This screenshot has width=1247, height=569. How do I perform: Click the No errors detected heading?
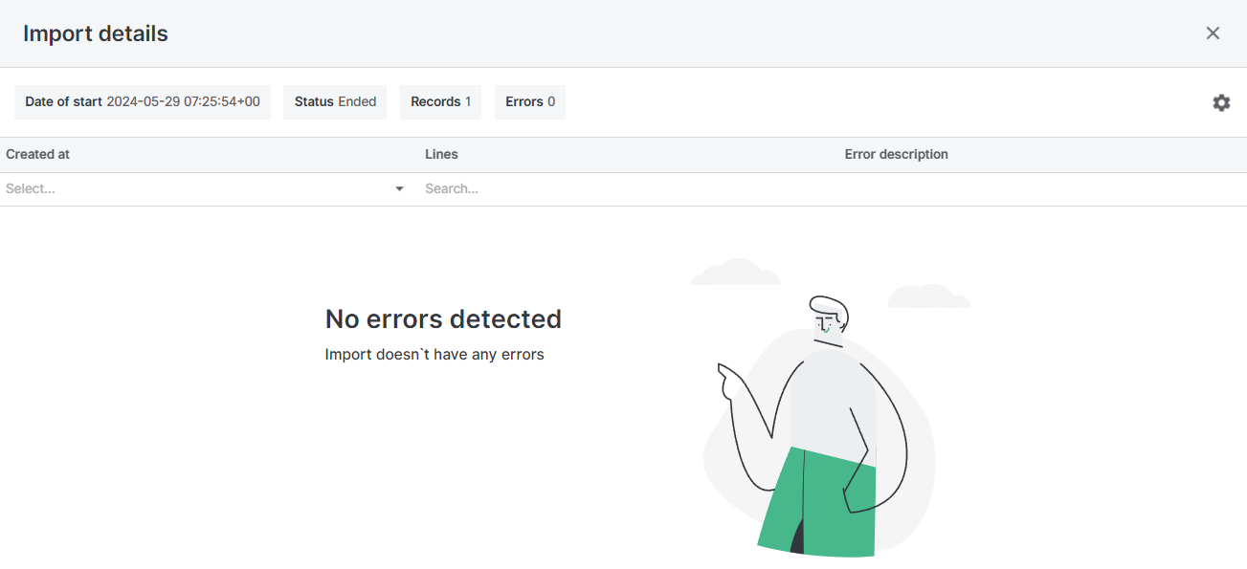tap(443, 318)
